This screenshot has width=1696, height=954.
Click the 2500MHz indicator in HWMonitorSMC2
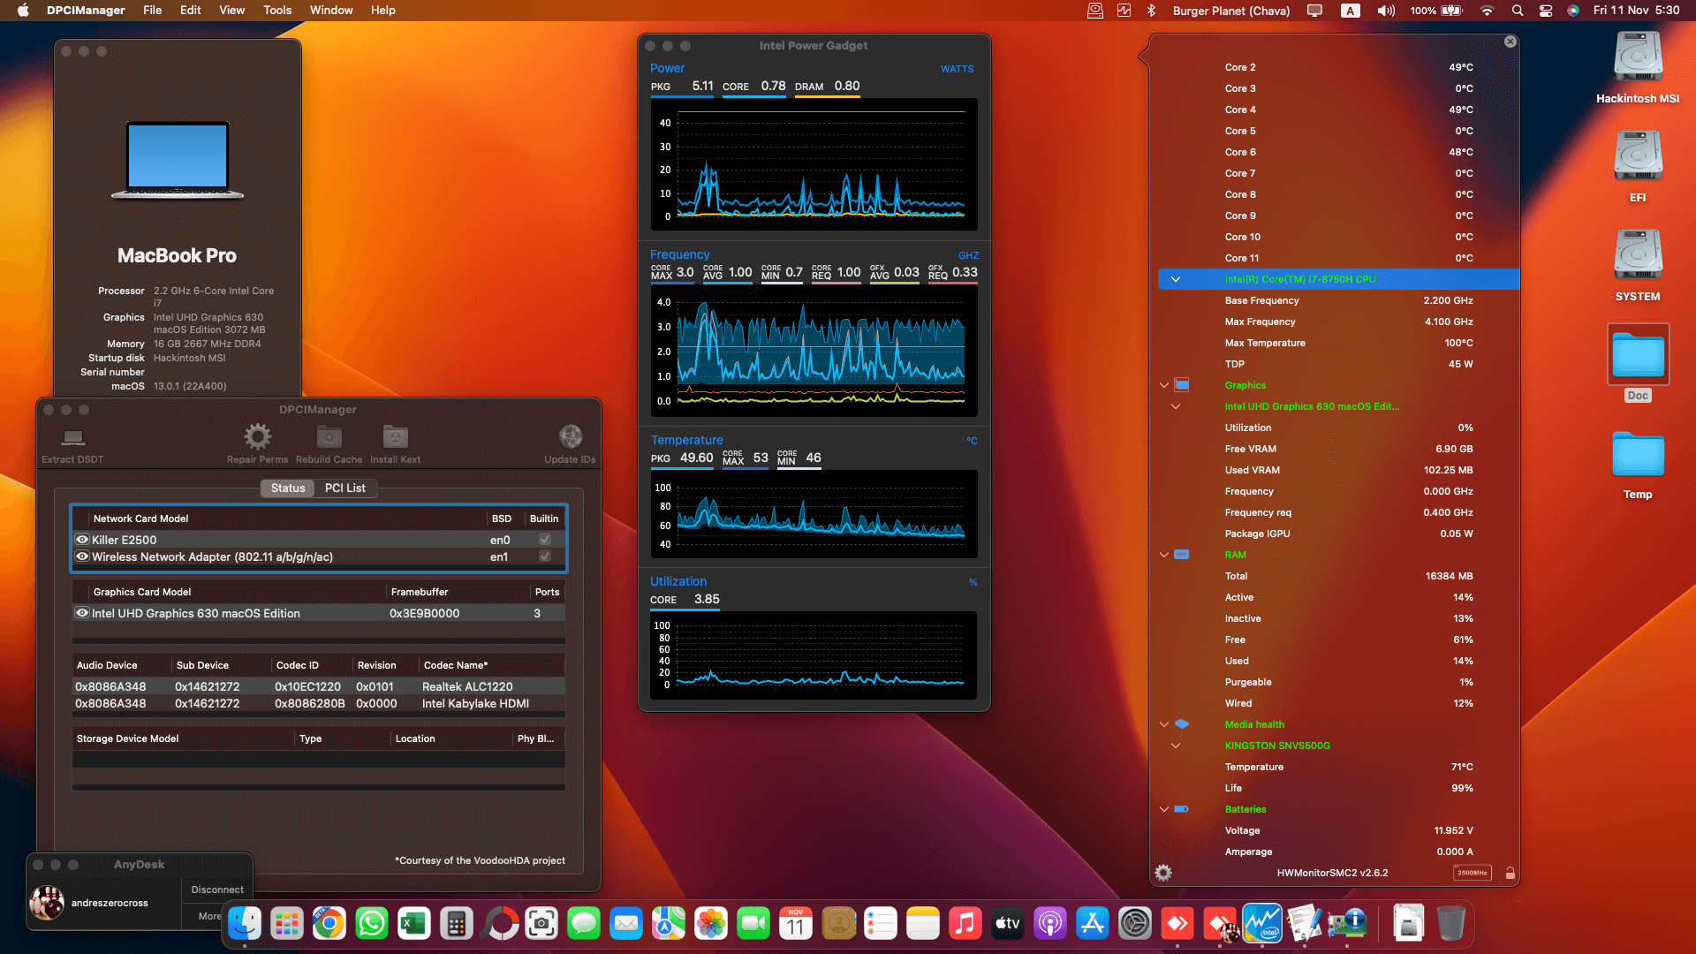[1472, 873]
